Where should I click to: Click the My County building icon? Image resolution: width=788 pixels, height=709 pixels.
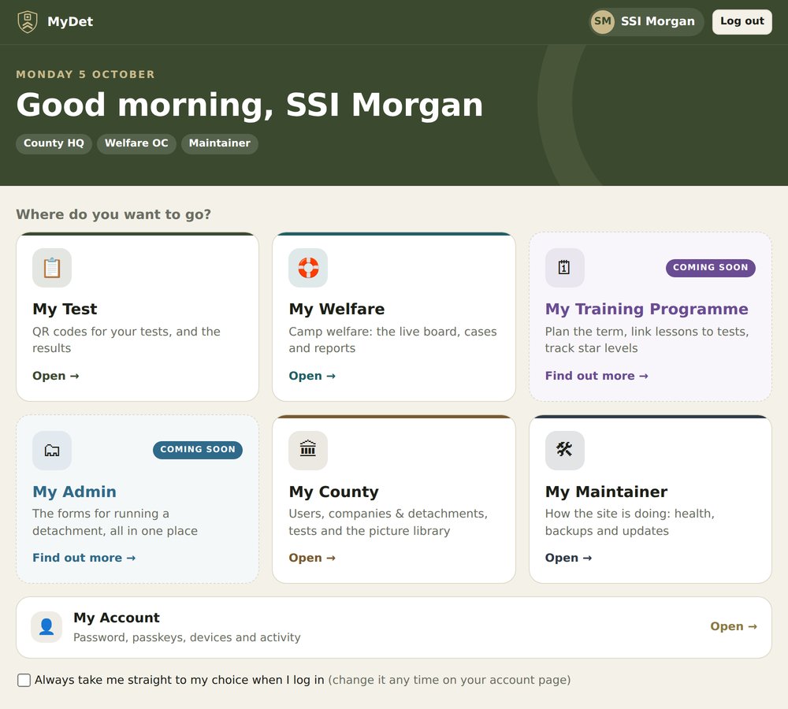(x=308, y=451)
